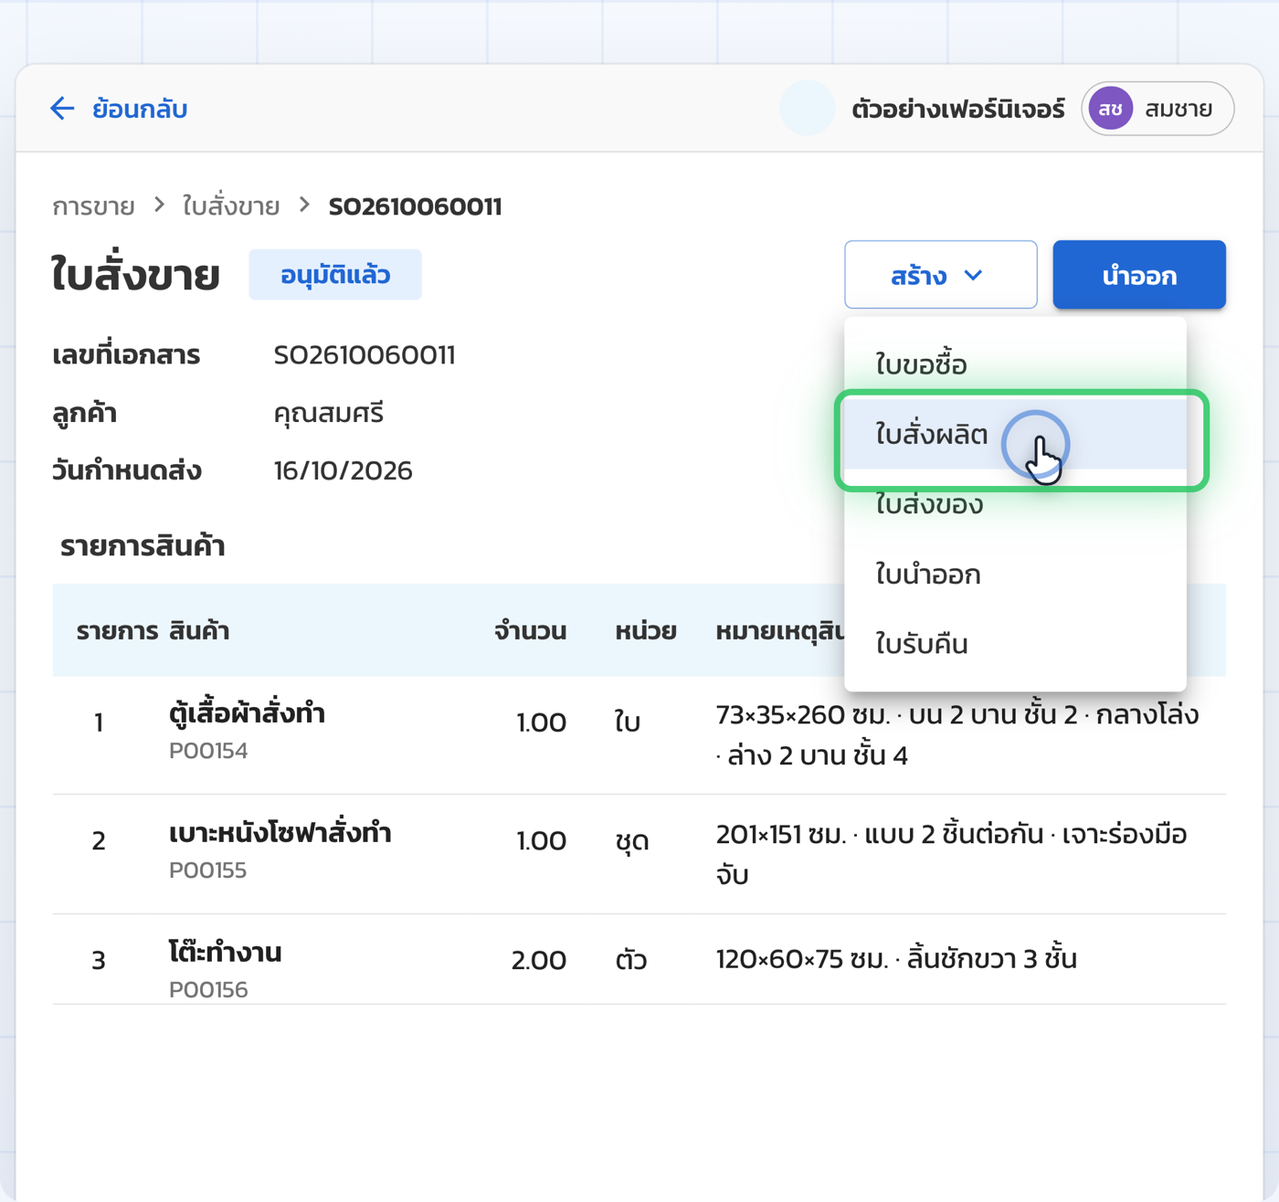This screenshot has width=1279, height=1202.
Task: Open ใบสั่งขาย breadcrumb link
Action: pyautogui.click(x=231, y=206)
